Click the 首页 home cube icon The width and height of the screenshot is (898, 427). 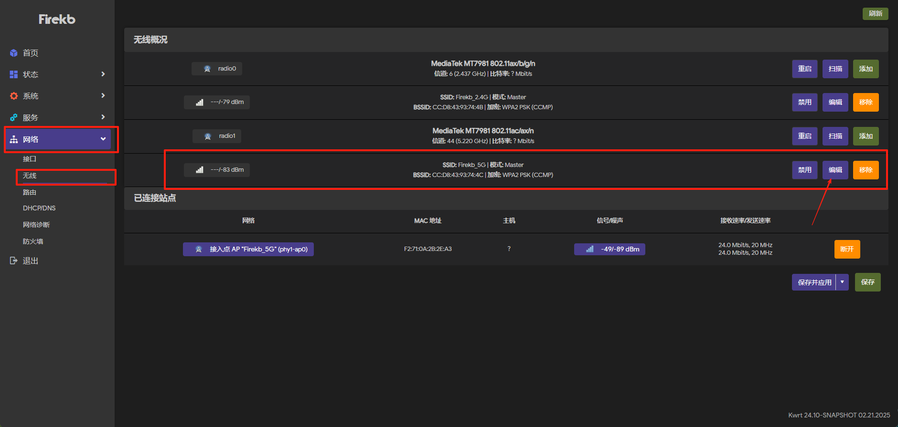click(14, 53)
